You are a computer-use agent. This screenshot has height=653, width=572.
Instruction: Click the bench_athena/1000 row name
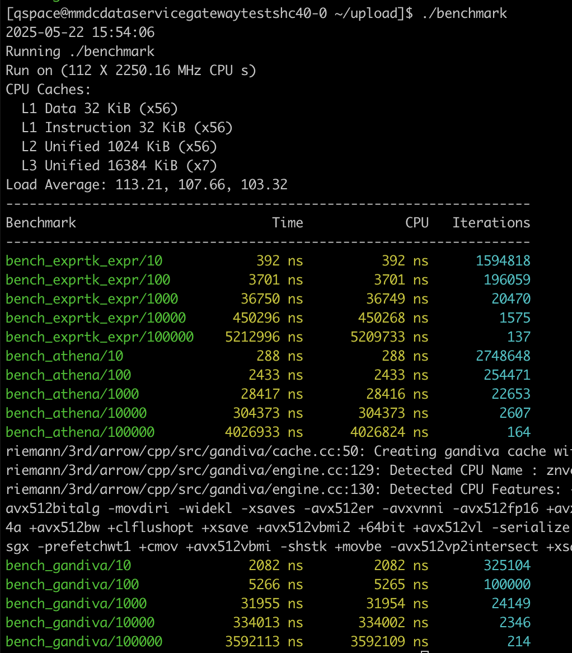coord(72,394)
